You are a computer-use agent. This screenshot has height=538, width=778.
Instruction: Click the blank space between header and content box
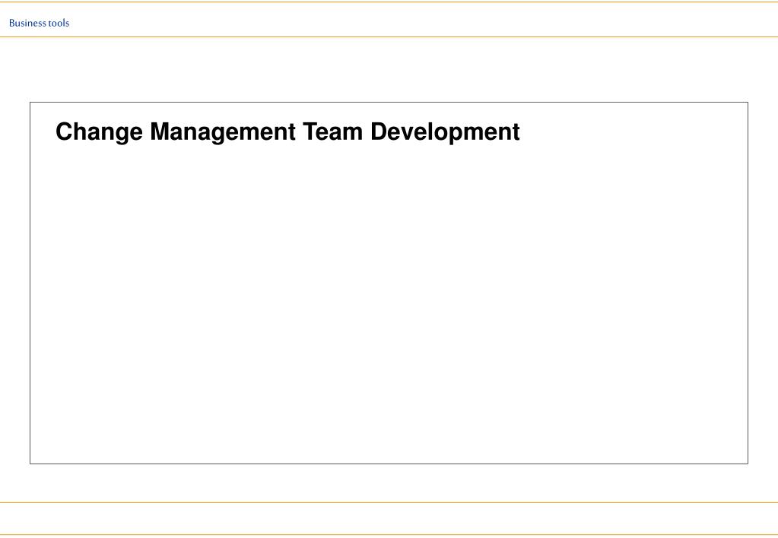click(389, 69)
